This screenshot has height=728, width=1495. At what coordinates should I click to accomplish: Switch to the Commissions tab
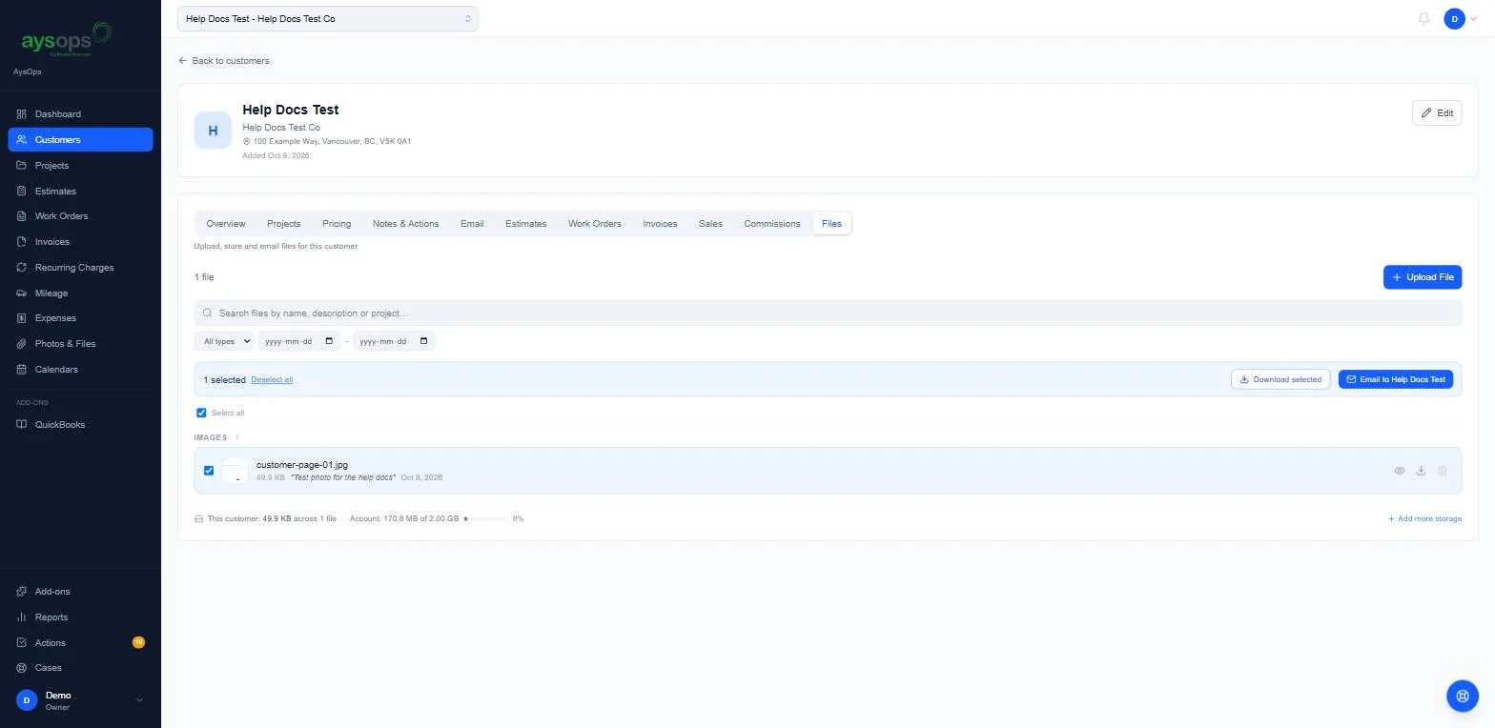point(772,224)
